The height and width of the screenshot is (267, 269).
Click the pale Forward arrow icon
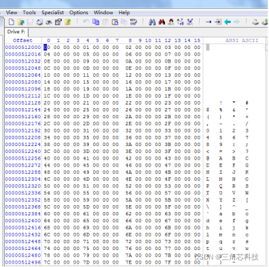coord(236,22)
